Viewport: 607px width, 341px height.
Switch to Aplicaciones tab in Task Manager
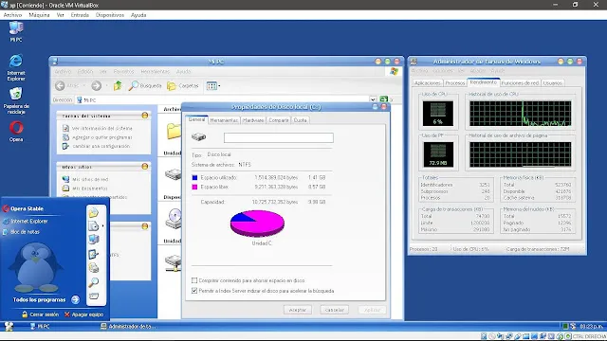(428, 83)
